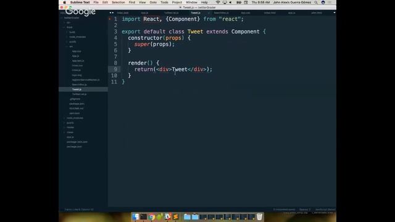Image resolution: width=395 pixels, height=222 pixels.
Task: Switch to the app.css tab
Action: pyautogui.click(x=246, y=12)
